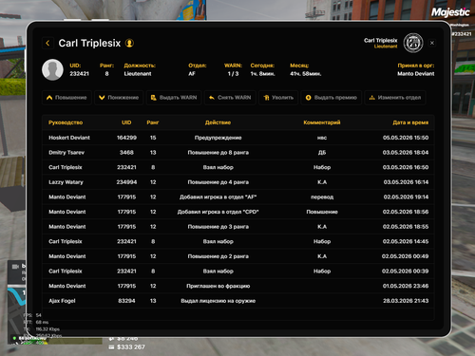Click the Повышение до 4 ранга cell
Viewport: 475px width, 356px height.
(218, 182)
